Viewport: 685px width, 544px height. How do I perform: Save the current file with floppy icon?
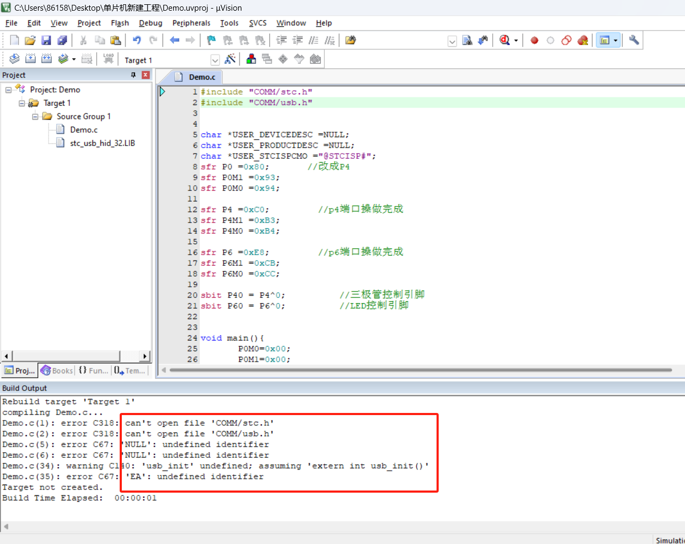(46, 40)
